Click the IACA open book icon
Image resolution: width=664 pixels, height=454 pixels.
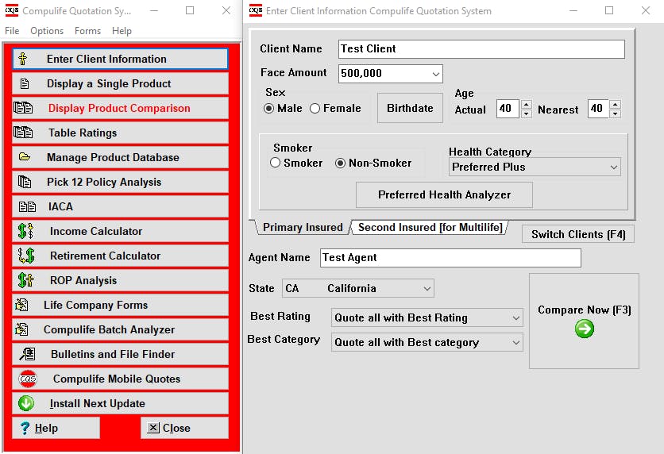pos(27,206)
